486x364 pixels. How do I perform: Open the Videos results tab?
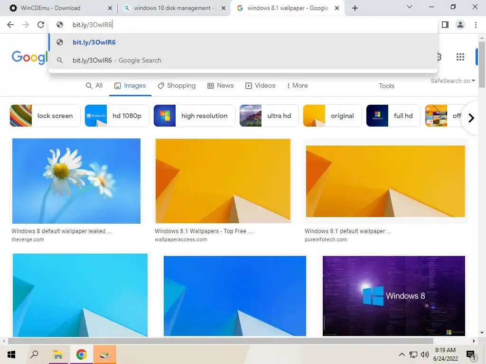pyautogui.click(x=260, y=86)
